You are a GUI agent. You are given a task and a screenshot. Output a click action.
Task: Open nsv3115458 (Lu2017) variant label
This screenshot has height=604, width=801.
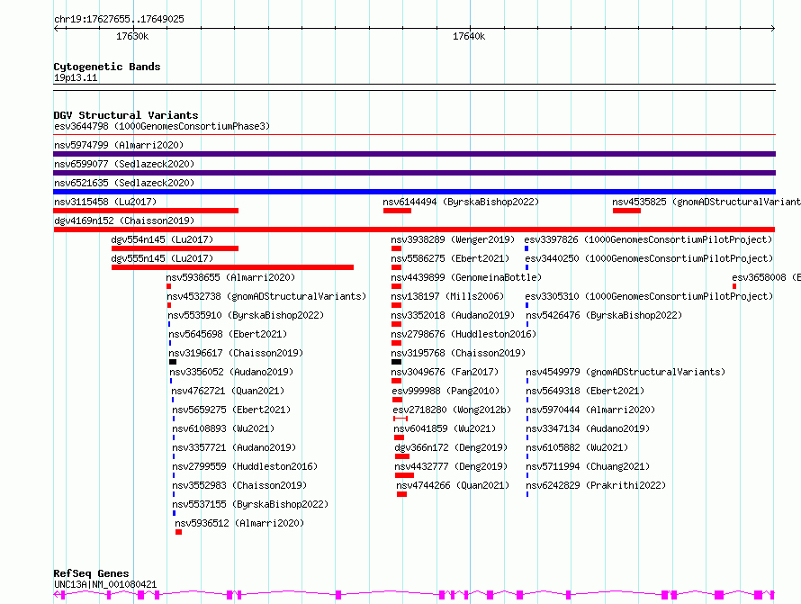pos(105,202)
